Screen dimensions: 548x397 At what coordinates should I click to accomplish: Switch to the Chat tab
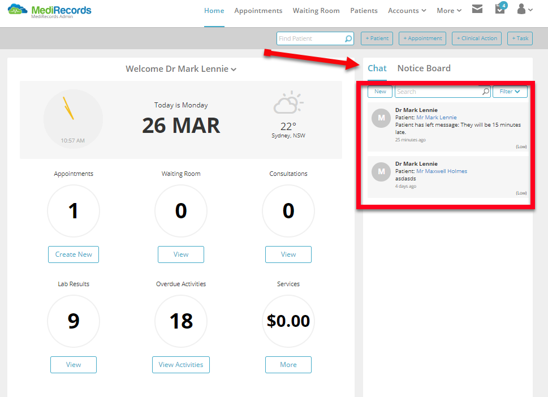[377, 68]
